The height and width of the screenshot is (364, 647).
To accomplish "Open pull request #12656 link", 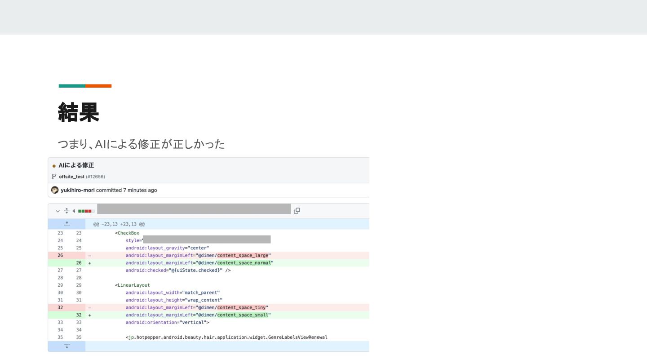I will (95, 177).
